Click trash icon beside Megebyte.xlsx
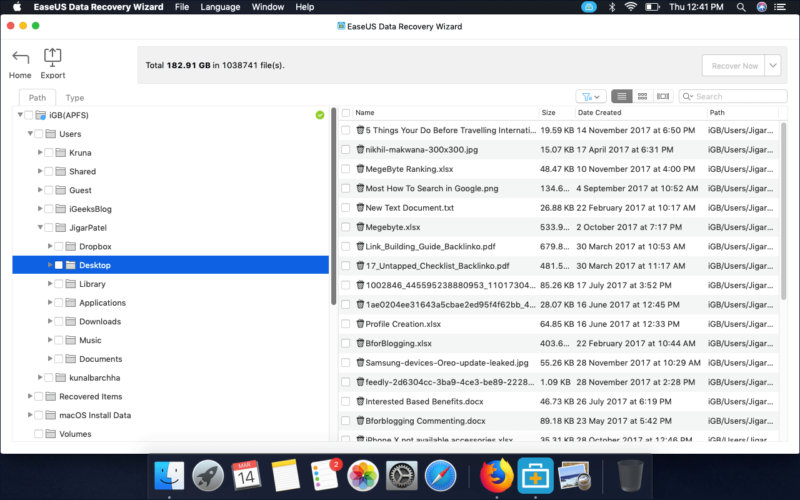Image resolution: width=800 pixels, height=500 pixels. click(360, 227)
